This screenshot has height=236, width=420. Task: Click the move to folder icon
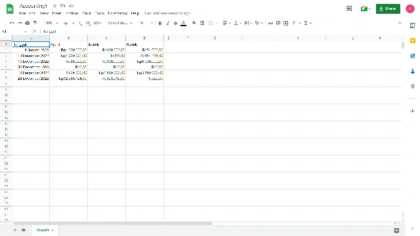[63, 6]
